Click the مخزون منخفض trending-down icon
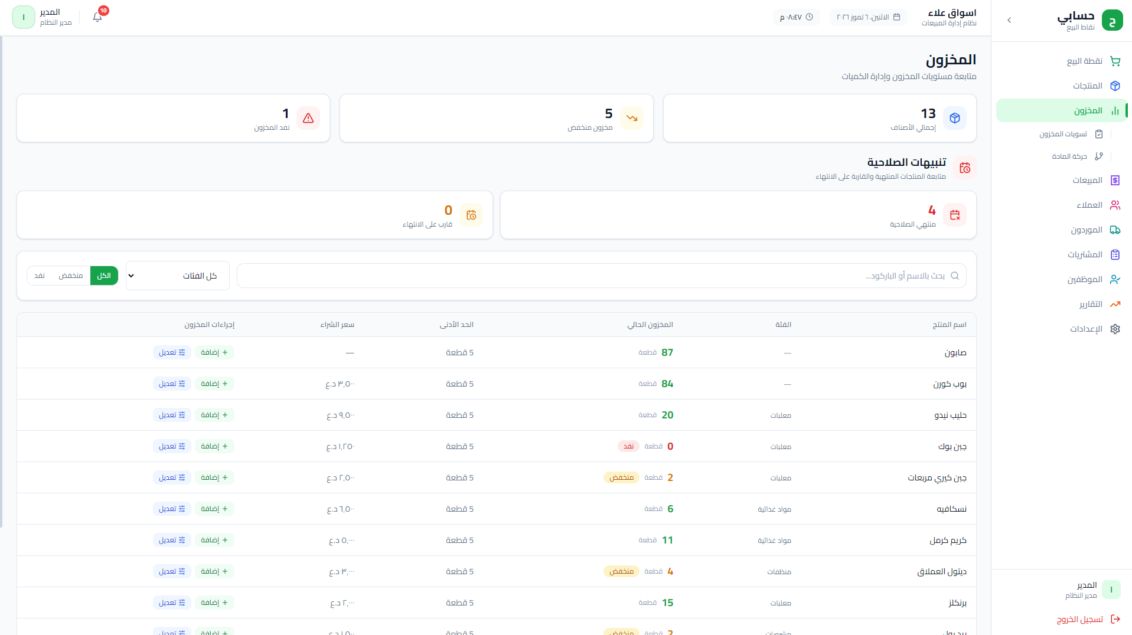The width and height of the screenshot is (1132, 635). click(632, 118)
